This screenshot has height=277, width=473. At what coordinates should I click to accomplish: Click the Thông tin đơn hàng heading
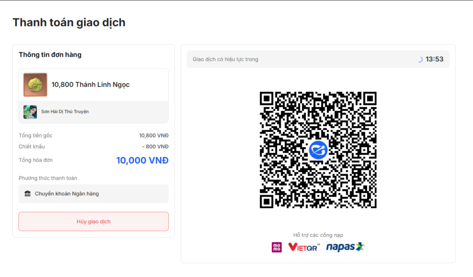click(50, 55)
